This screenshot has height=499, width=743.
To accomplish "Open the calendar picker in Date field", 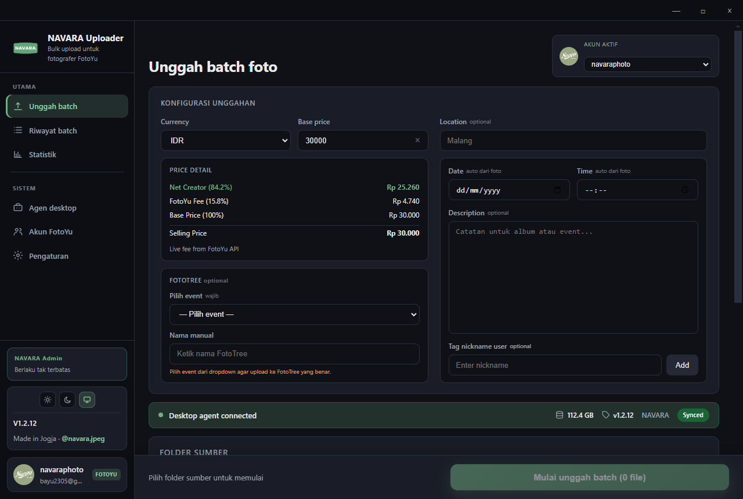I will pyautogui.click(x=558, y=190).
